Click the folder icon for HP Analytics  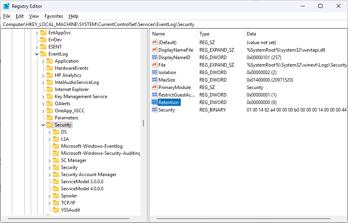click(x=50, y=75)
